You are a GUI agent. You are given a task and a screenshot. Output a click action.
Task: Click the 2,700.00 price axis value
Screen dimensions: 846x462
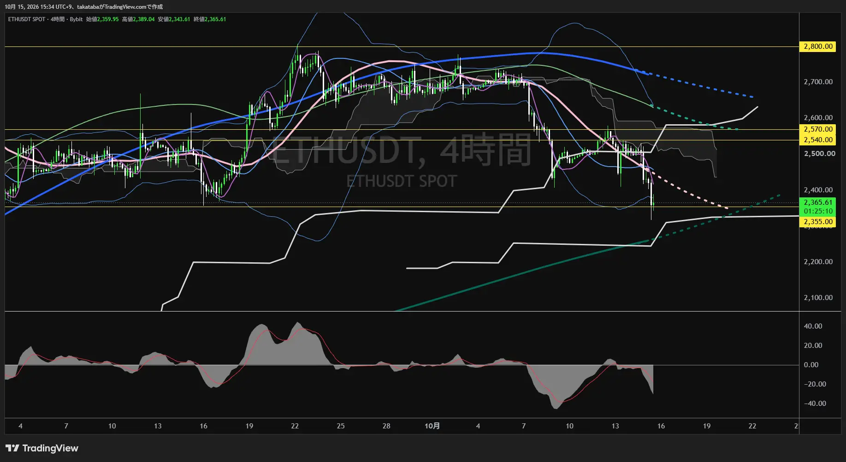(x=818, y=82)
